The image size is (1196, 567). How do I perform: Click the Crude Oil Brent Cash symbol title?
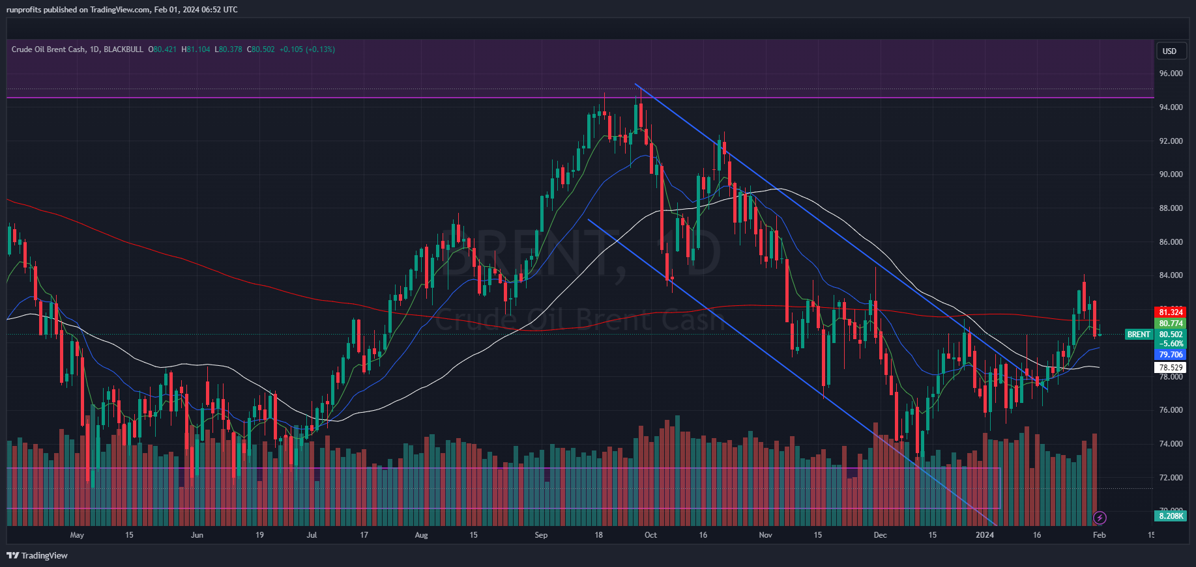tap(48, 49)
